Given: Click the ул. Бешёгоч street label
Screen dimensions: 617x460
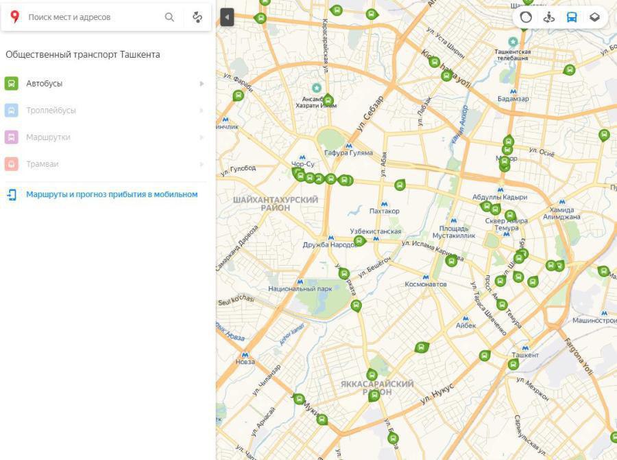Looking at the screenshot, I should pos(374,267).
